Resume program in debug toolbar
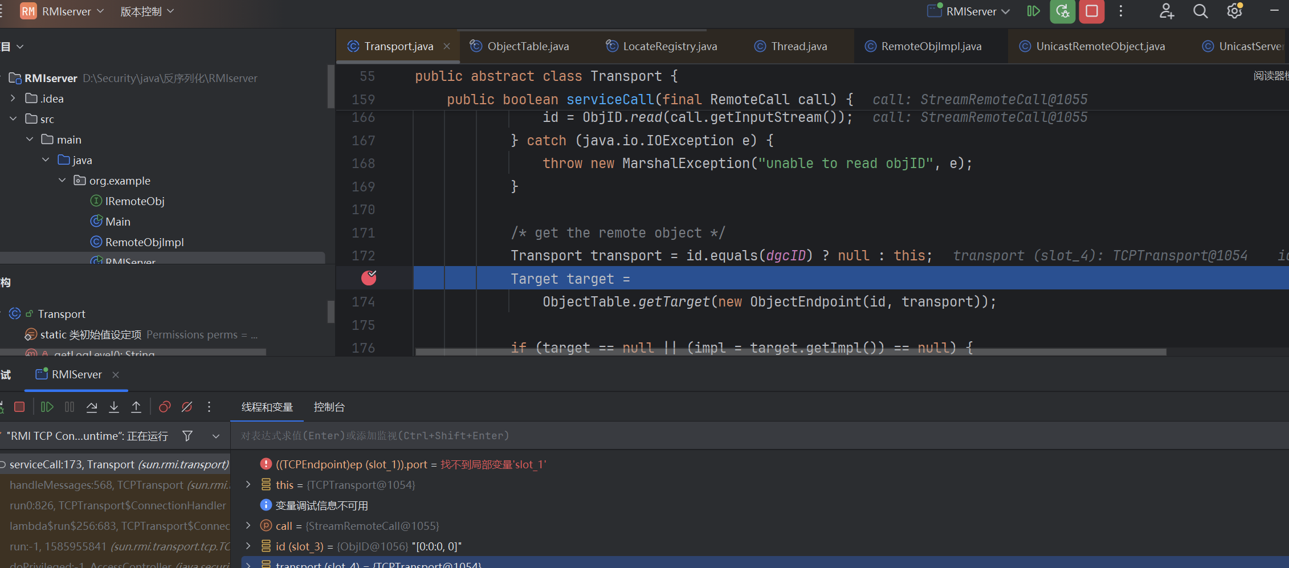 pos(47,407)
